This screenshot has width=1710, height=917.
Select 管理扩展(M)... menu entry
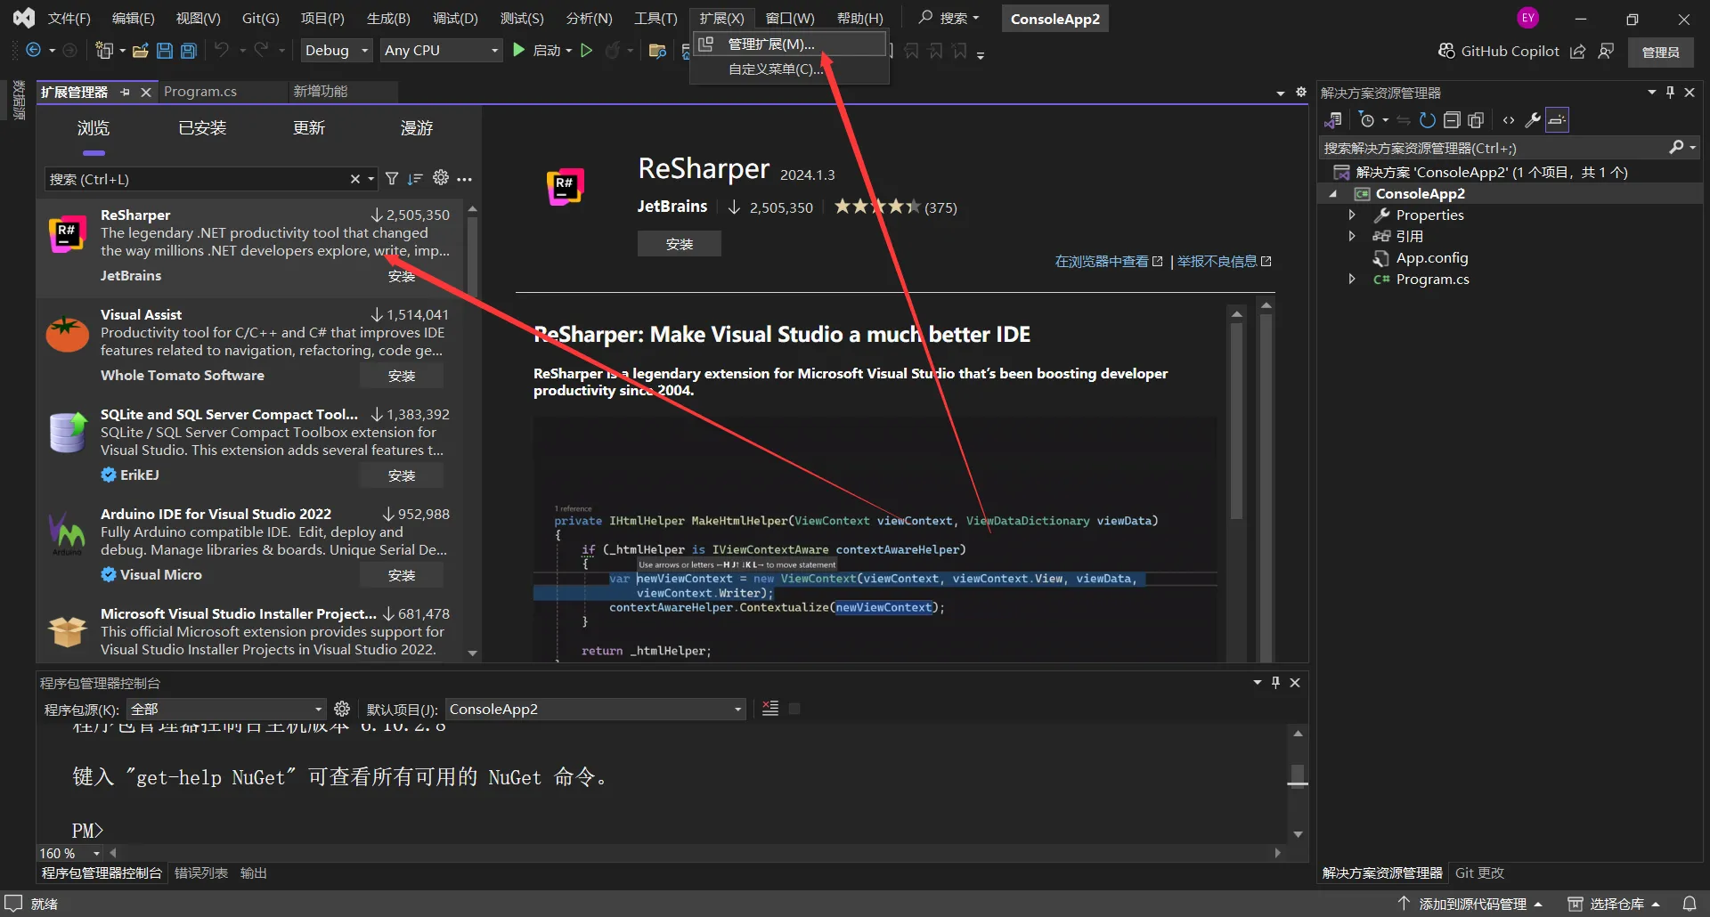click(791, 44)
